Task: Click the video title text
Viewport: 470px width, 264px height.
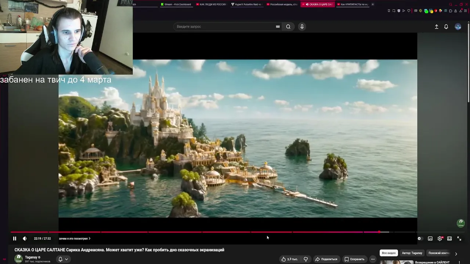Action: pyautogui.click(x=119, y=250)
